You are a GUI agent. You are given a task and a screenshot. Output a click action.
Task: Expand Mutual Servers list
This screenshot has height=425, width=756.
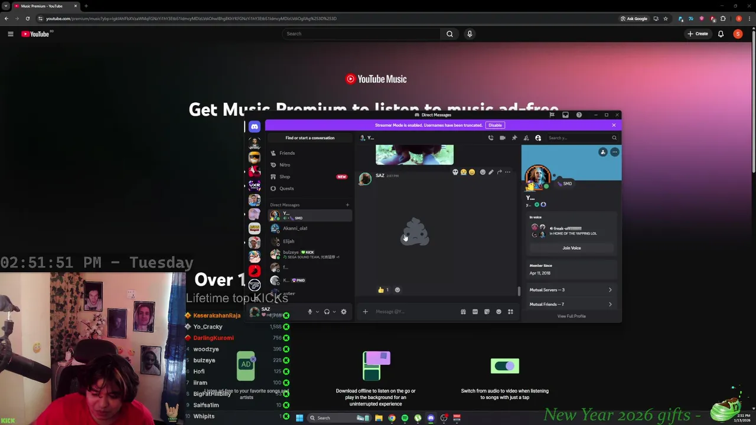pyautogui.click(x=571, y=290)
